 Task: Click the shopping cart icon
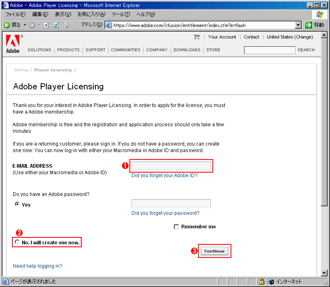click(196, 37)
